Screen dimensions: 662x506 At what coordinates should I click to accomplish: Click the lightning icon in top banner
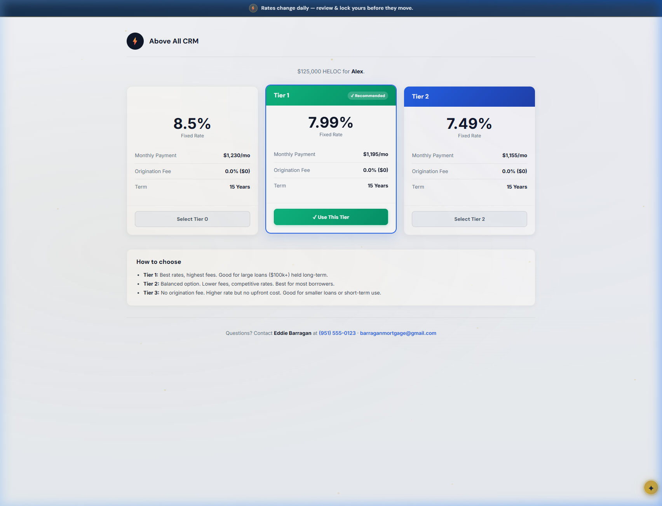pyautogui.click(x=253, y=8)
